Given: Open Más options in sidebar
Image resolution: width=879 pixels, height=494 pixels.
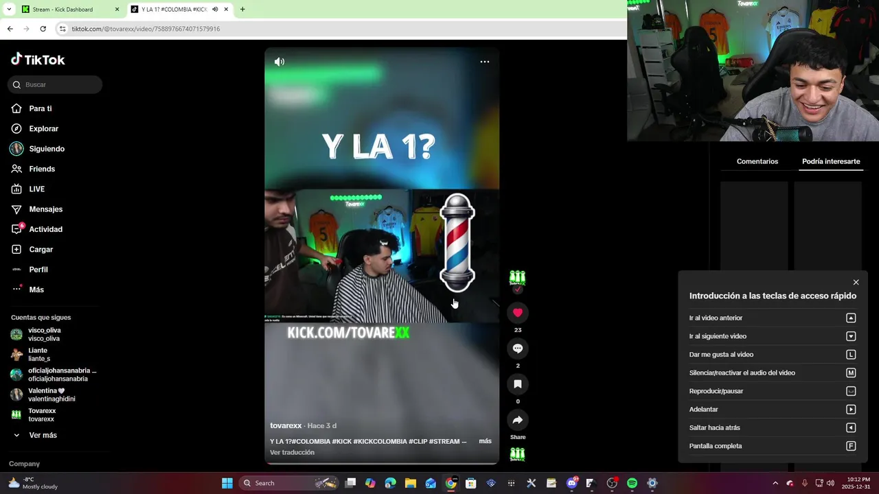Looking at the screenshot, I should coord(36,290).
